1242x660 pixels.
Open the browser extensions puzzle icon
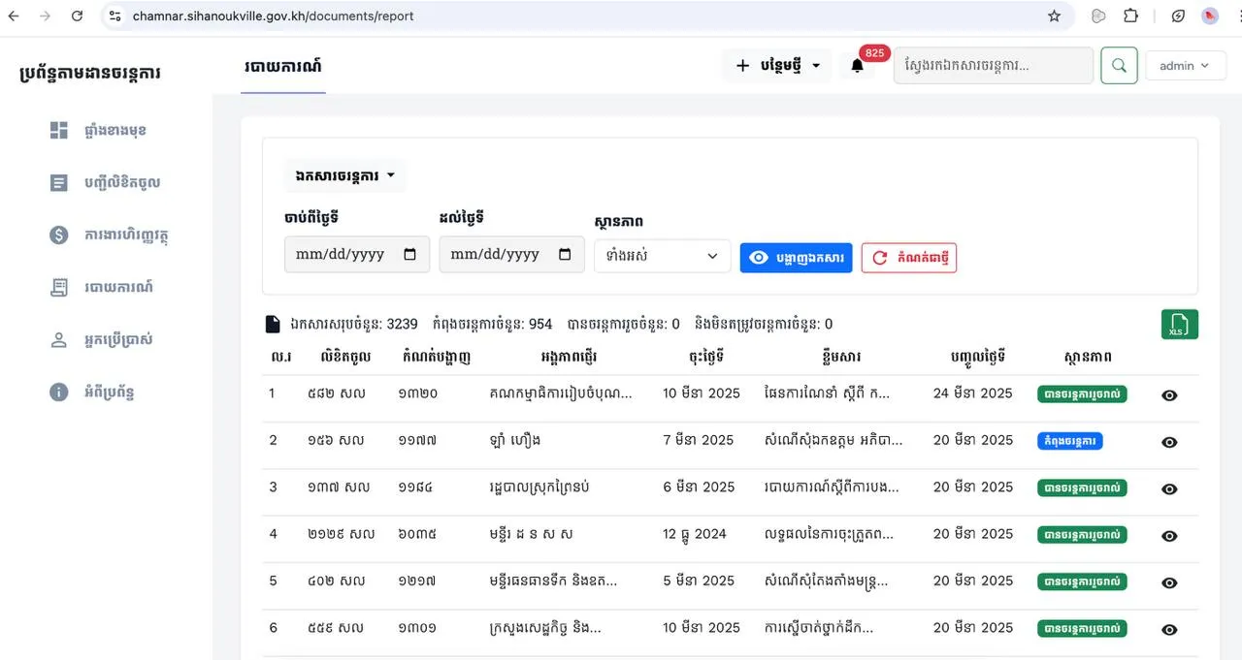tap(1130, 16)
